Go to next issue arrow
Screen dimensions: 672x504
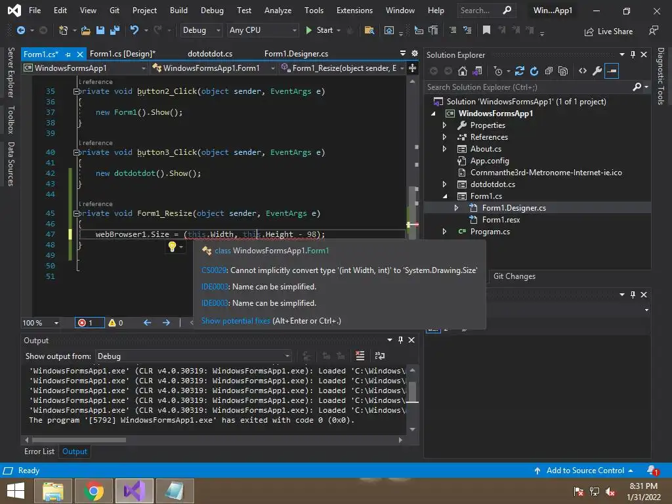click(166, 323)
